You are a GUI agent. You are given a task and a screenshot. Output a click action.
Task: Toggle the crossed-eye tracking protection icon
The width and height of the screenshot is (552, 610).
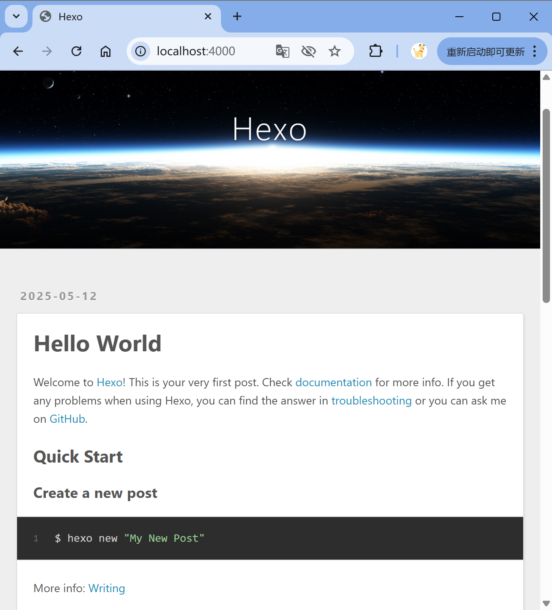(309, 51)
